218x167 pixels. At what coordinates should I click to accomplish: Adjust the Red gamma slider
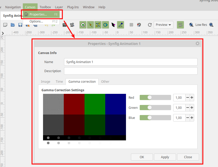pyautogui.click(x=155, y=97)
